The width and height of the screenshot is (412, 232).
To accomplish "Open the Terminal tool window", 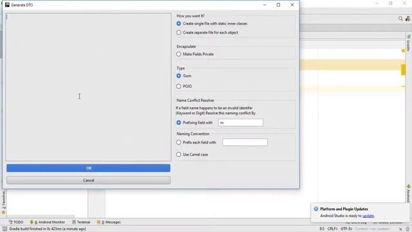I will (x=81, y=222).
